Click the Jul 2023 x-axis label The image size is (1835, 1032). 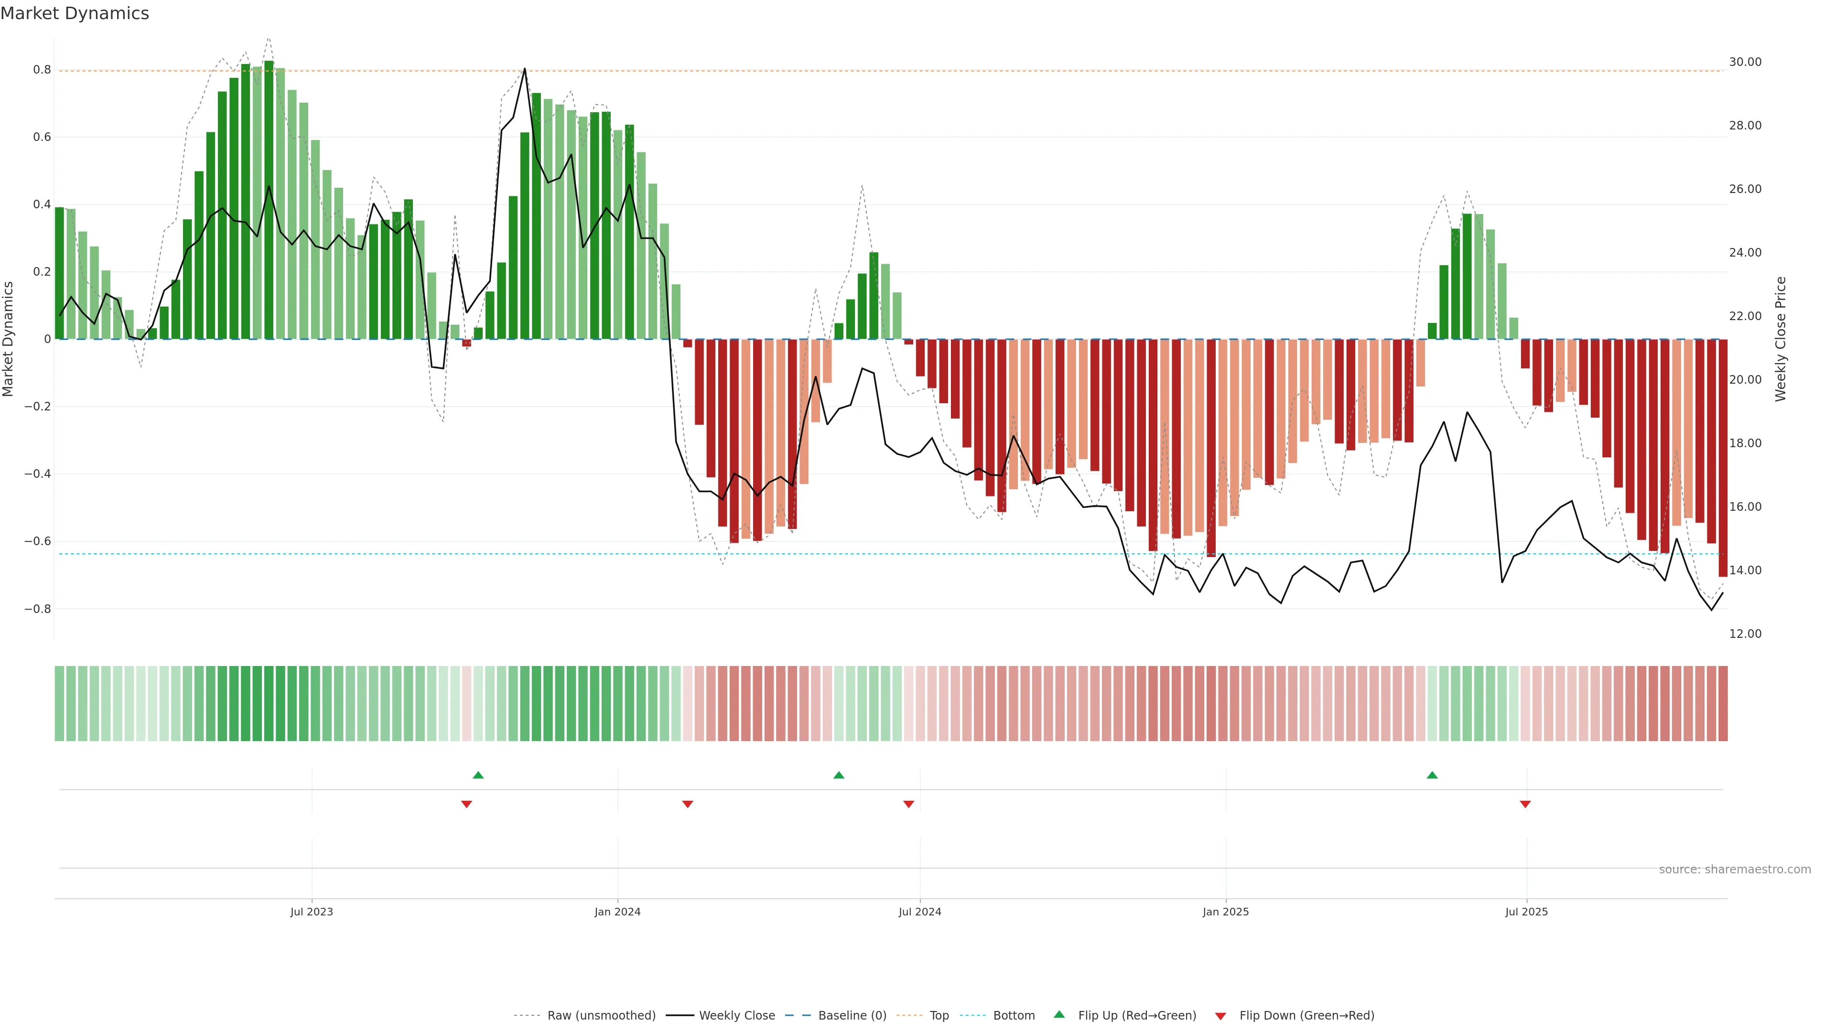[311, 912]
